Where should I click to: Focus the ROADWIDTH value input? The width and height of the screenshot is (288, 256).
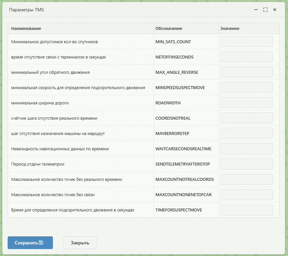tap(246, 103)
